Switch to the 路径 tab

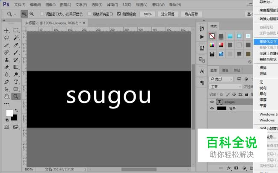coord(237,70)
